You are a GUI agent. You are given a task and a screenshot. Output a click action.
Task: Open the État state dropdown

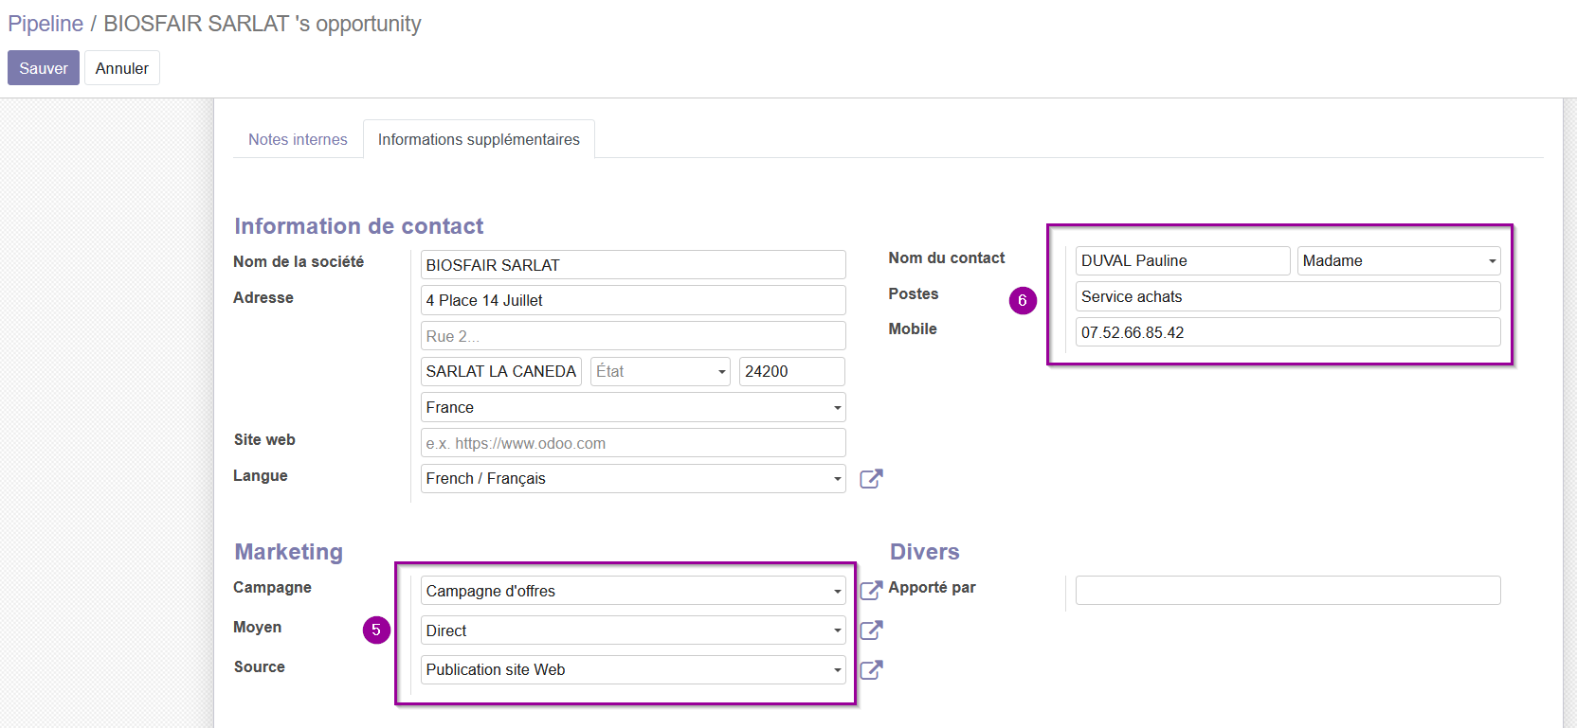661,372
